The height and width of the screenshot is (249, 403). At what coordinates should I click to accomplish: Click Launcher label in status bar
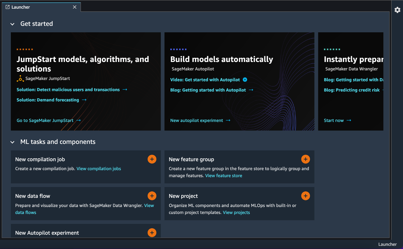coord(387,244)
